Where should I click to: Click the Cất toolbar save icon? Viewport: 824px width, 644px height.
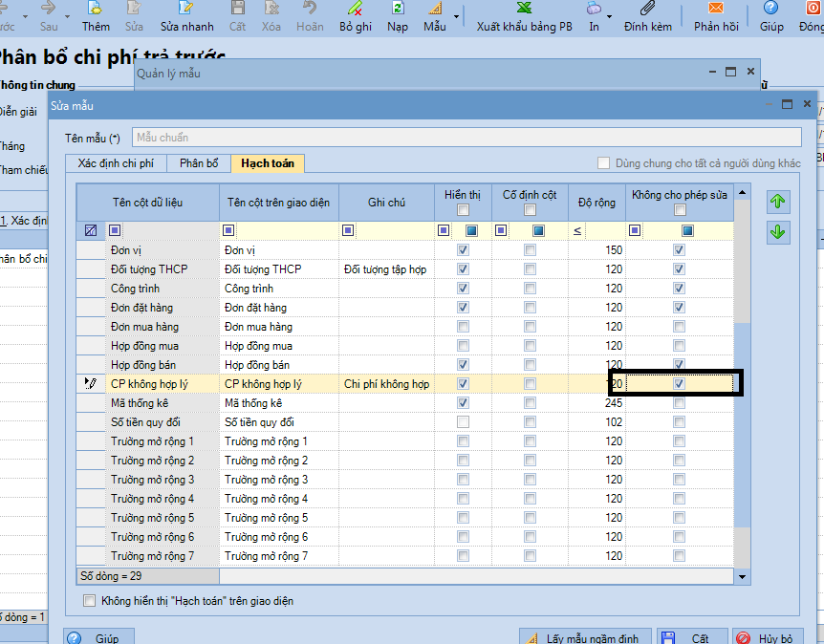tap(237, 8)
